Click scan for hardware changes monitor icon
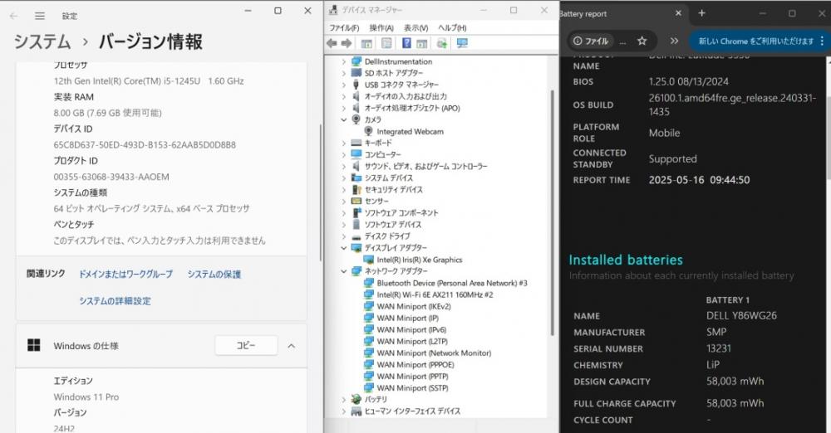This screenshot has height=433, width=831. pos(462,43)
